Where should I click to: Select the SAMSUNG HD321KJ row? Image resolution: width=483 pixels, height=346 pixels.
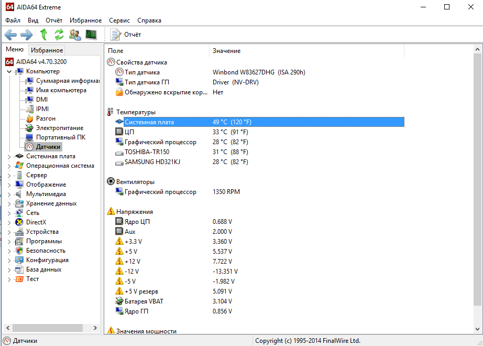click(x=259, y=162)
